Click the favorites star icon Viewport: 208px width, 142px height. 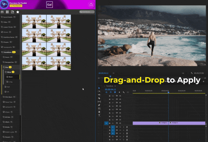click(x=18, y=12)
